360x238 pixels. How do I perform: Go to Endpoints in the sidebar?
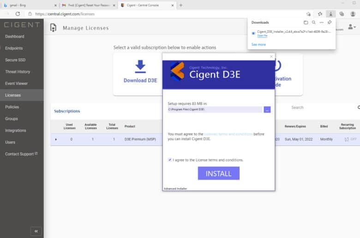click(14, 48)
